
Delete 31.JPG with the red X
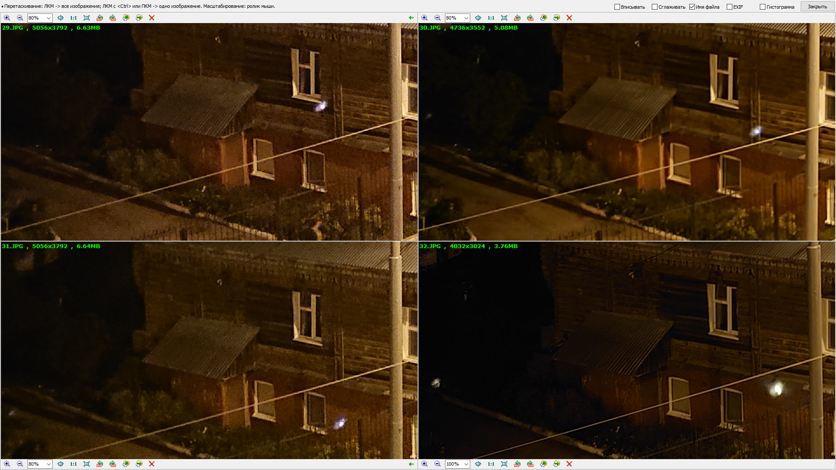click(x=152, y=464)
